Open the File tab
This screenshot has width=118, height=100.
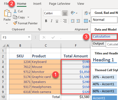pyautogui.click(x=6, y=4)
